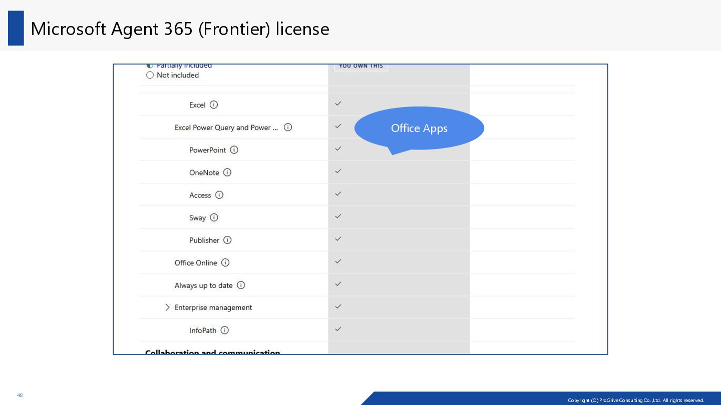
Task: Click the checkmark in the Excel row
Action: [338, 103]
